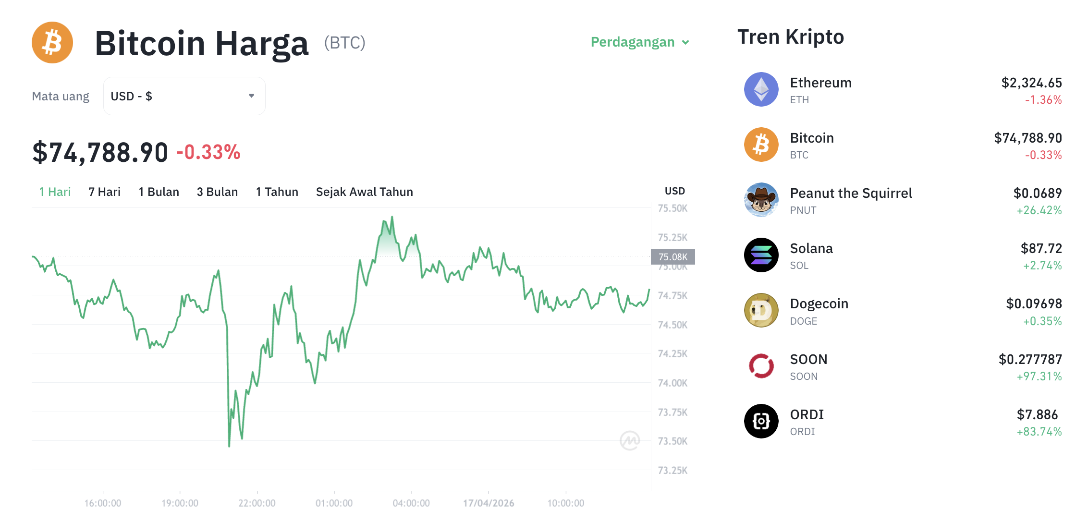Open the Ethereum coin page link

coord(820,83)
